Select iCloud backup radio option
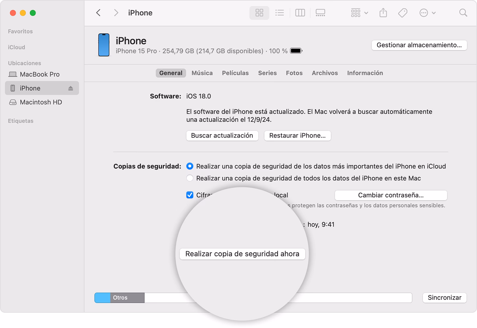477x328 pixels. click(190, 166)
